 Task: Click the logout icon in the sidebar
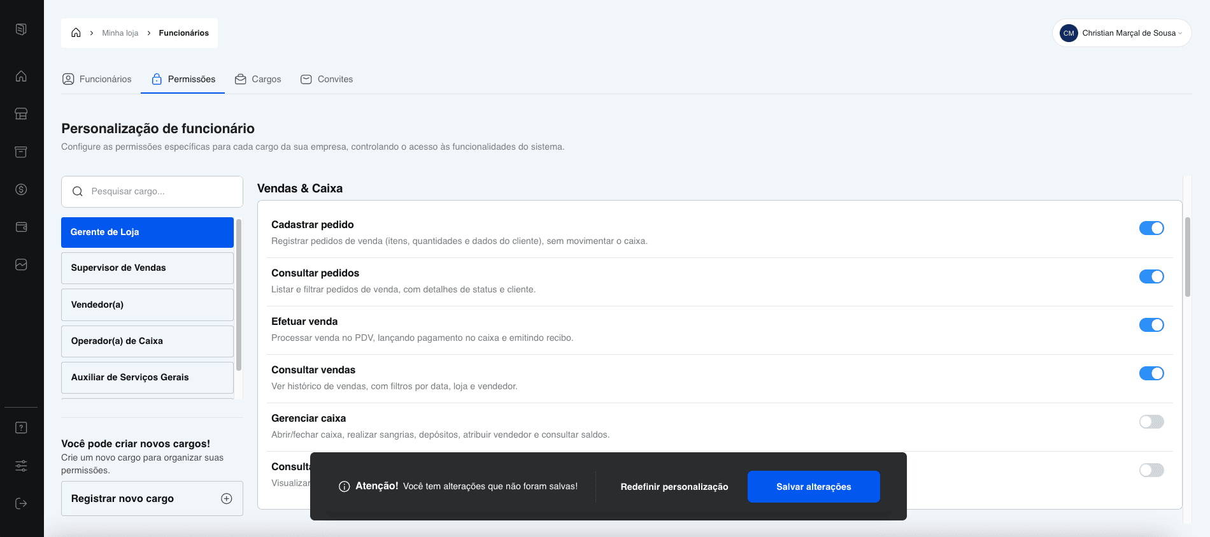[x=21, y=503]
